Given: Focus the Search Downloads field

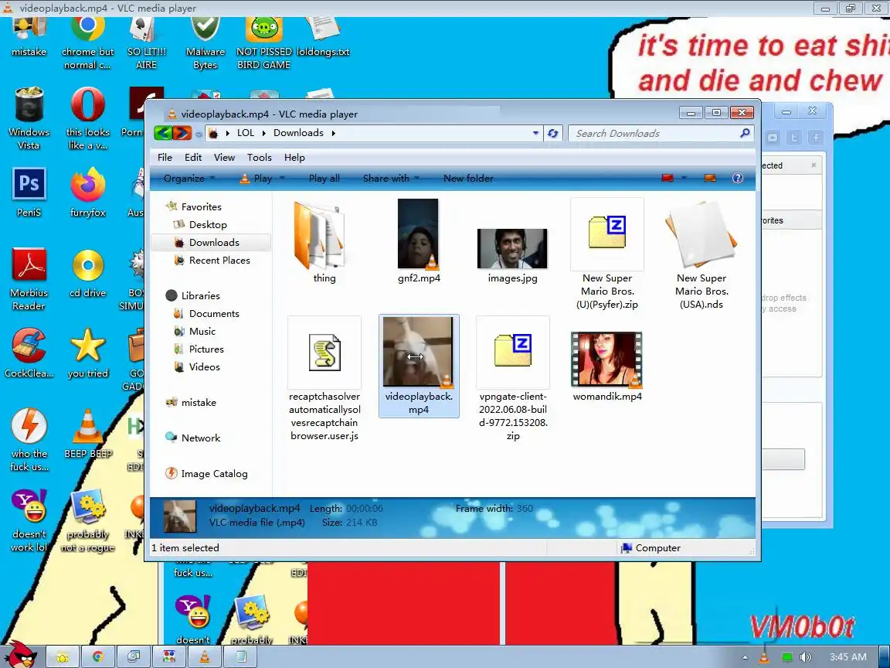Looking at the screenshot, I should (x=653, y=134).
